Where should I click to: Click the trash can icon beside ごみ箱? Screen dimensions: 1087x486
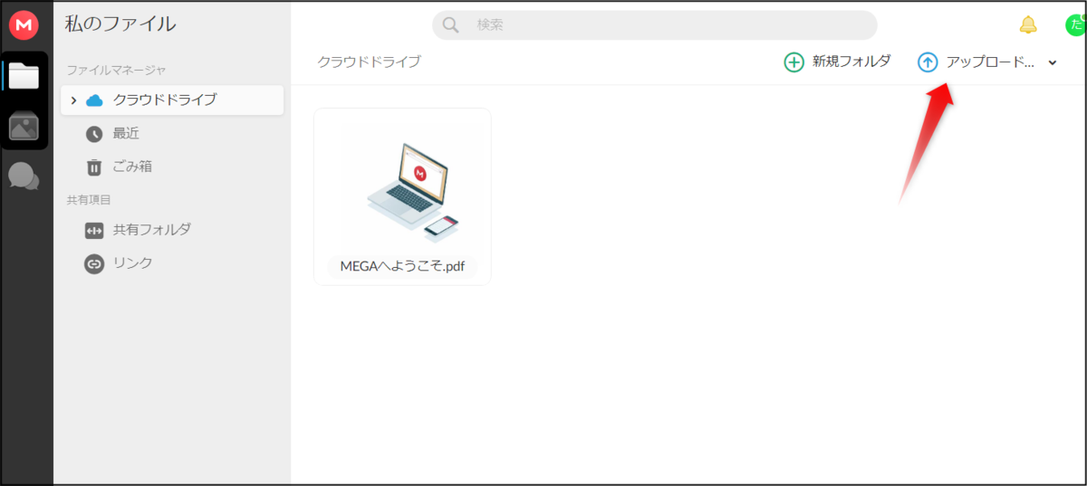(94, 167)
